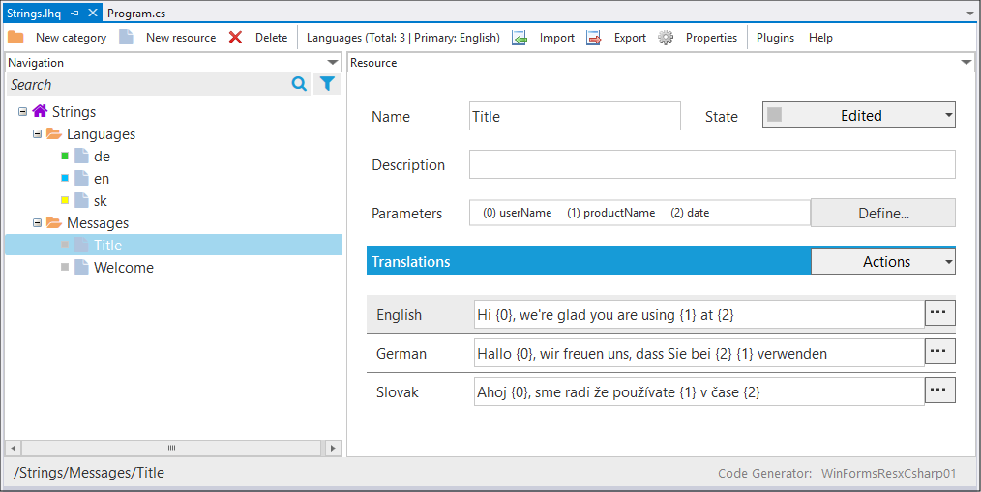This screenshot has height=492, width=981.
Task: Click the navigation scrollbar right arrow
Action: pyautogui.click(x=333, y=449)
